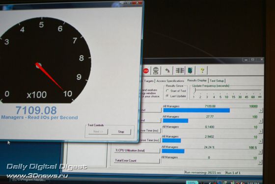
Task: Click the Managers - Read I/Os per Second label
Action: coord(39,117)
